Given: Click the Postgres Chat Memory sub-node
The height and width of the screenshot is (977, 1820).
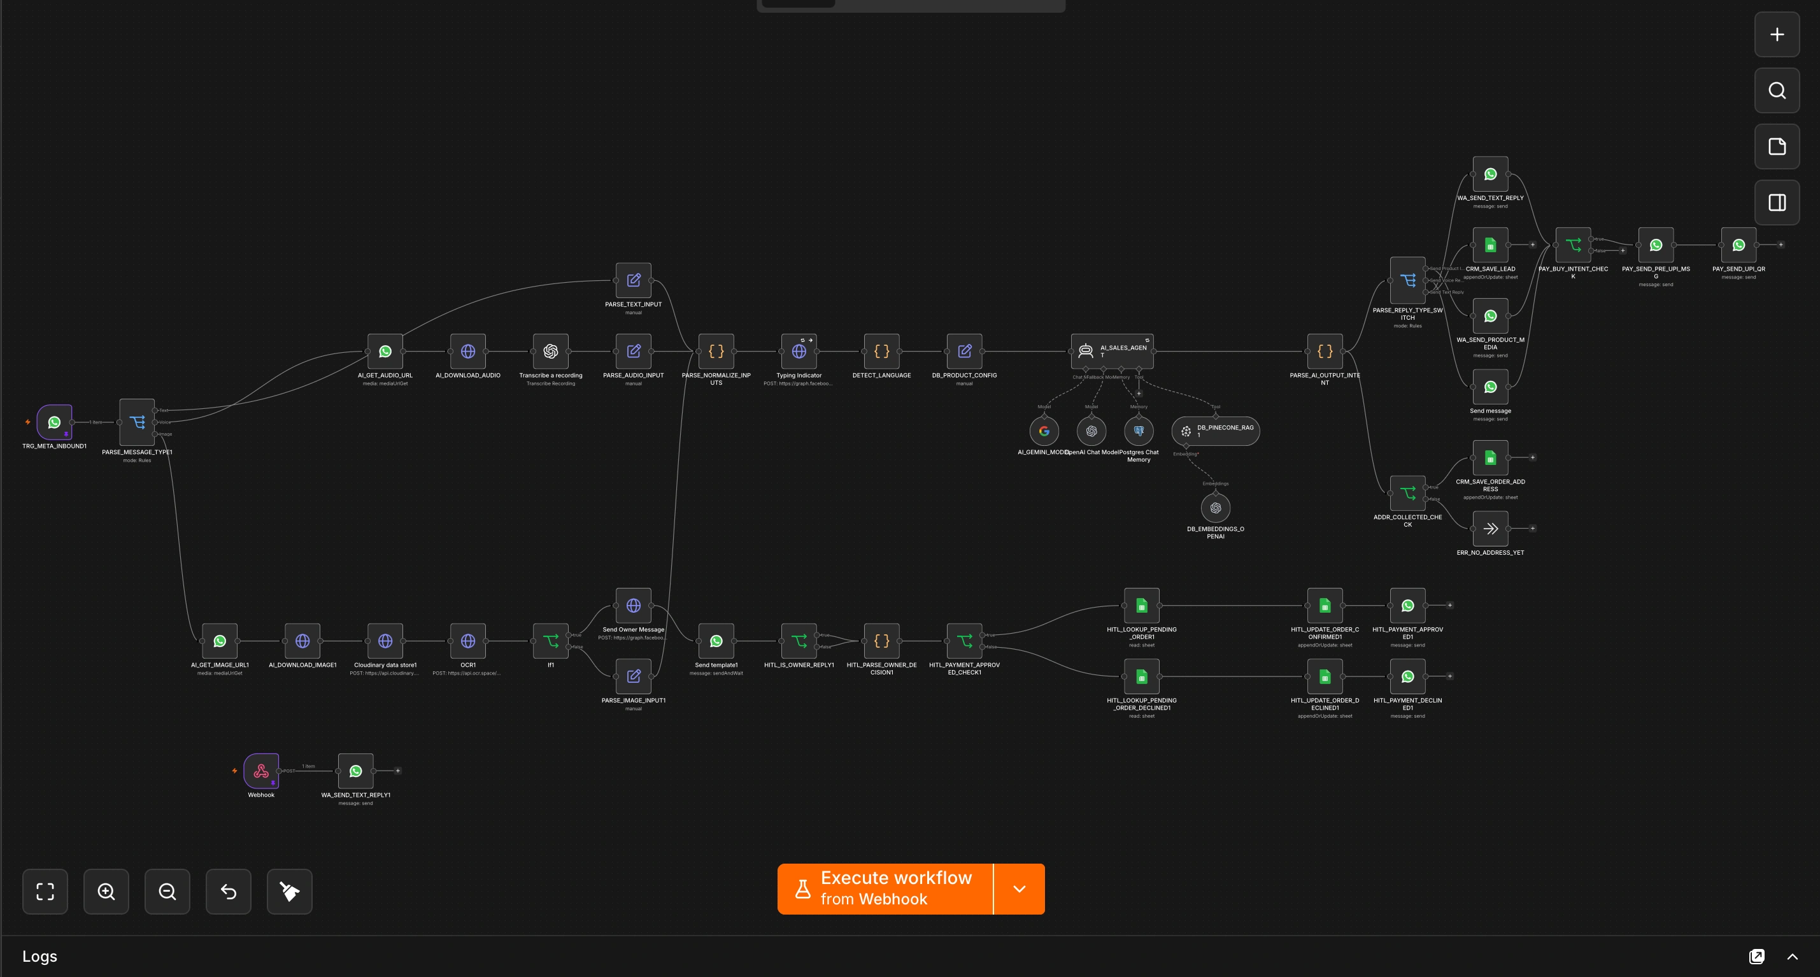Looking at the screenshot, I should [x=1139, y=431].
